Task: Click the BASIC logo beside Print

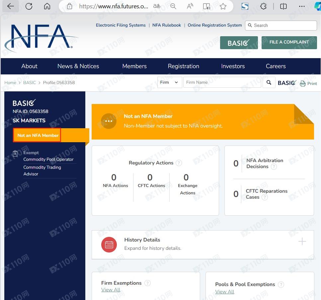Action: coord(287,83)
